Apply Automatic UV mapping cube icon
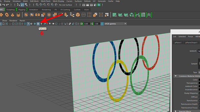 132,15
